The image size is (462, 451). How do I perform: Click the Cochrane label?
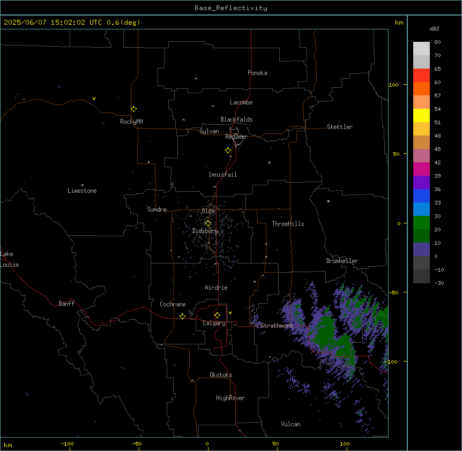pos(173,304)
